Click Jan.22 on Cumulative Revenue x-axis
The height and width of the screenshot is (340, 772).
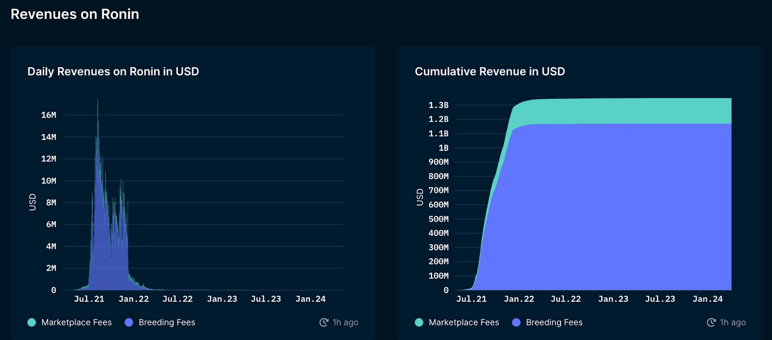[519, 299]
